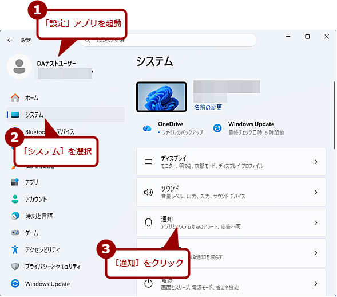Image resolution: width=337 pixels, height=297 pixels.
Task: Open the 通知 settings text
Action: coord(166,219)
